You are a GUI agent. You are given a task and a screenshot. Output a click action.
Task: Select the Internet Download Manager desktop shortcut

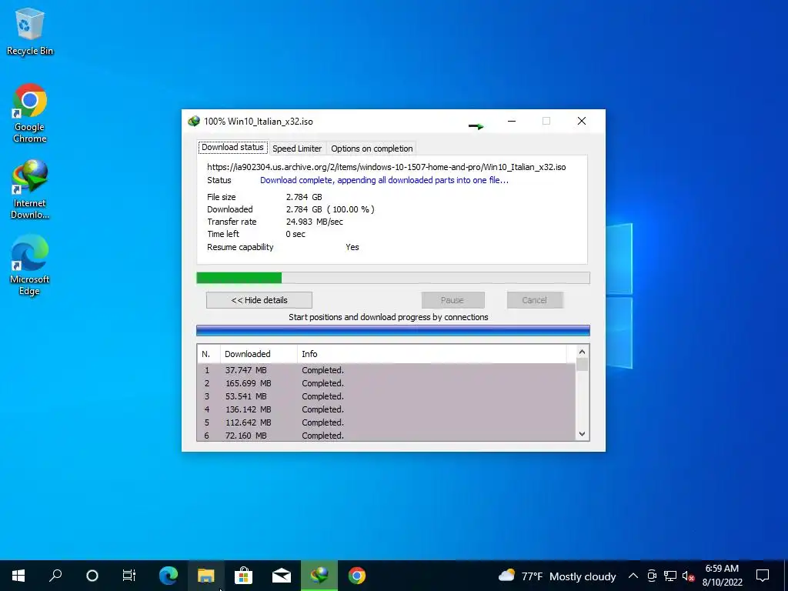click(30, 189)
